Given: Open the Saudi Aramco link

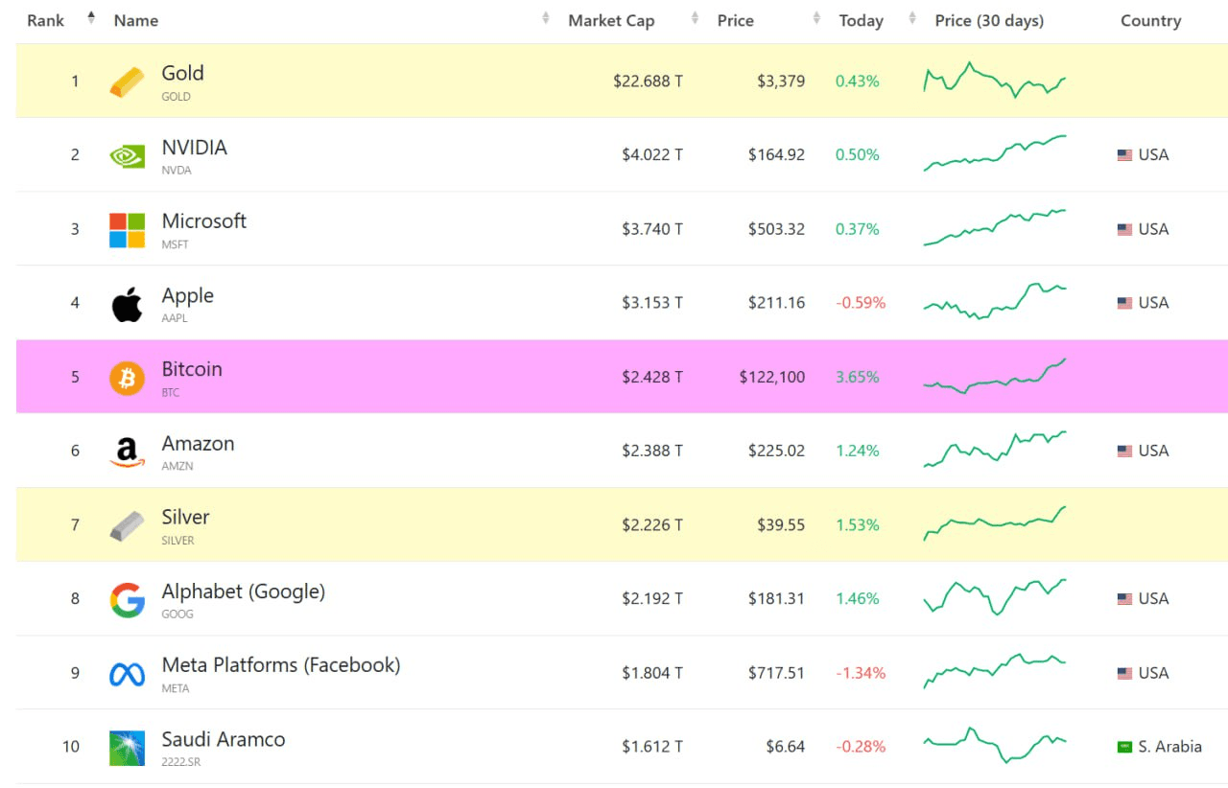Looking at the screenshot, I should [223, 739].
